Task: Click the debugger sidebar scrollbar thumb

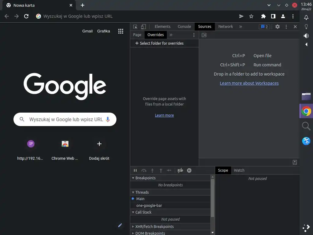Action: [x=213, y=198]
